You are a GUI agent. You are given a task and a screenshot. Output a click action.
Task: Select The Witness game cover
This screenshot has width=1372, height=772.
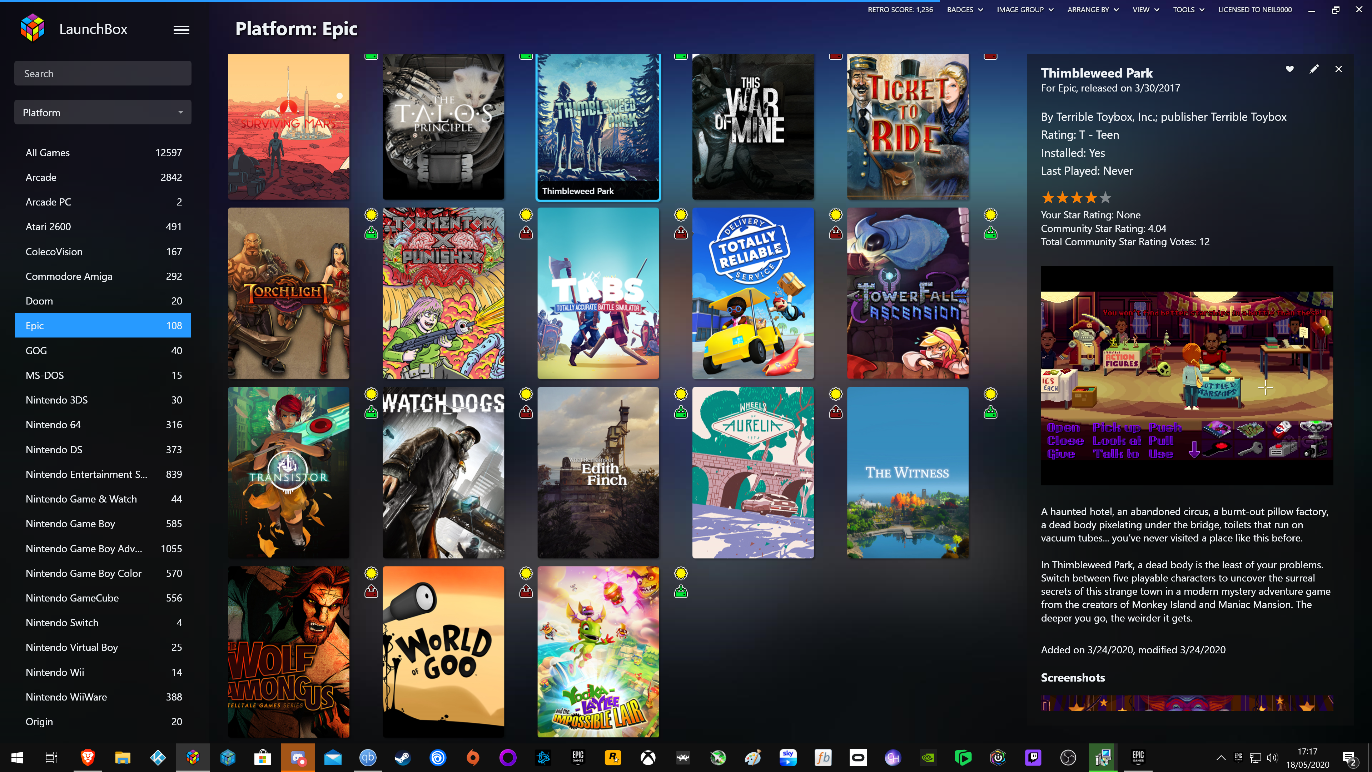pos(908,472)
